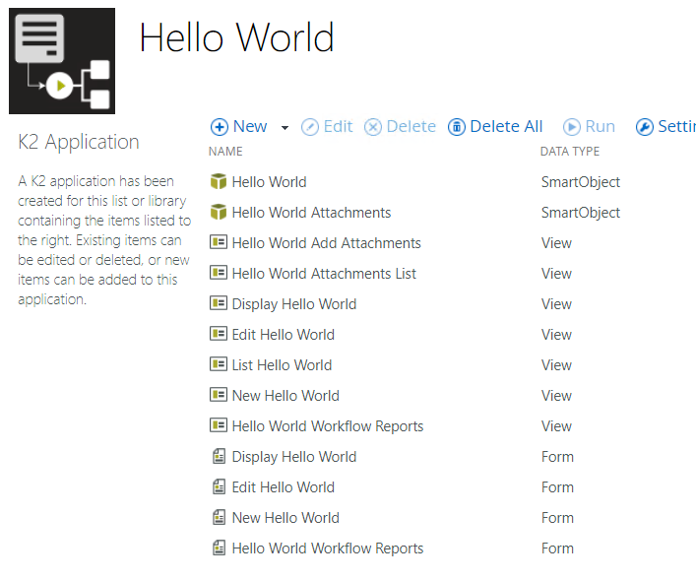
Task: Open the New Hello World form
Action: 285,518
